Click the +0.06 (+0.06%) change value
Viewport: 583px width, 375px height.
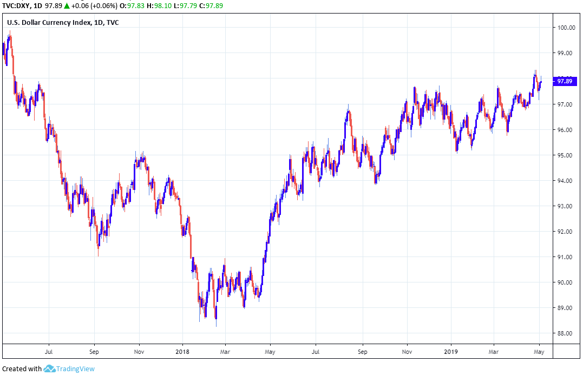94,5
